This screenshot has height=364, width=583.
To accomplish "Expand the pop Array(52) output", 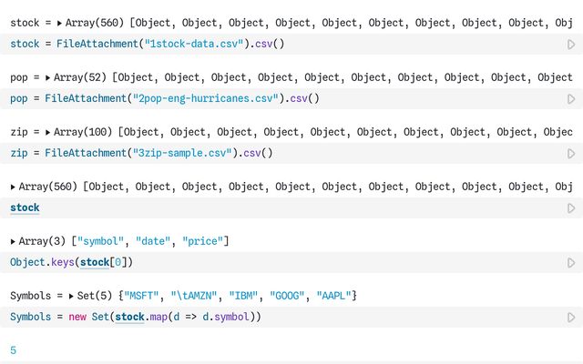I will [49, 78].
